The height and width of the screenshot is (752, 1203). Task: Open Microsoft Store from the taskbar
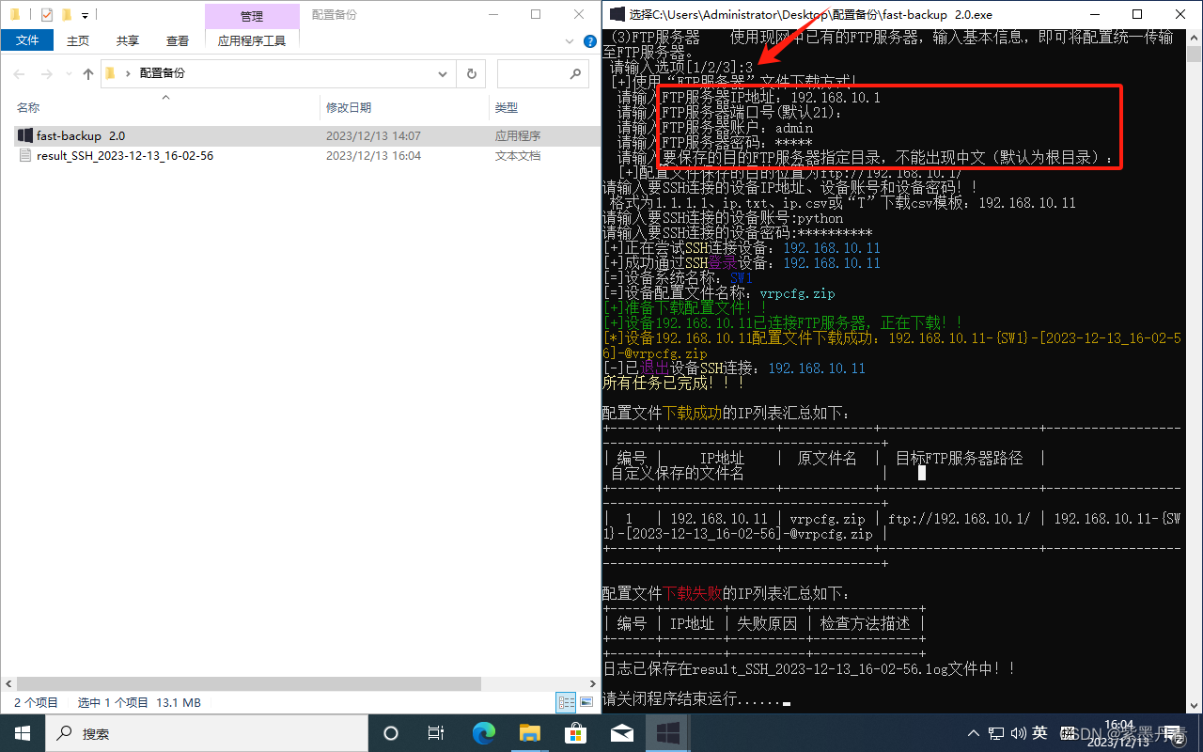pos(576,733)
